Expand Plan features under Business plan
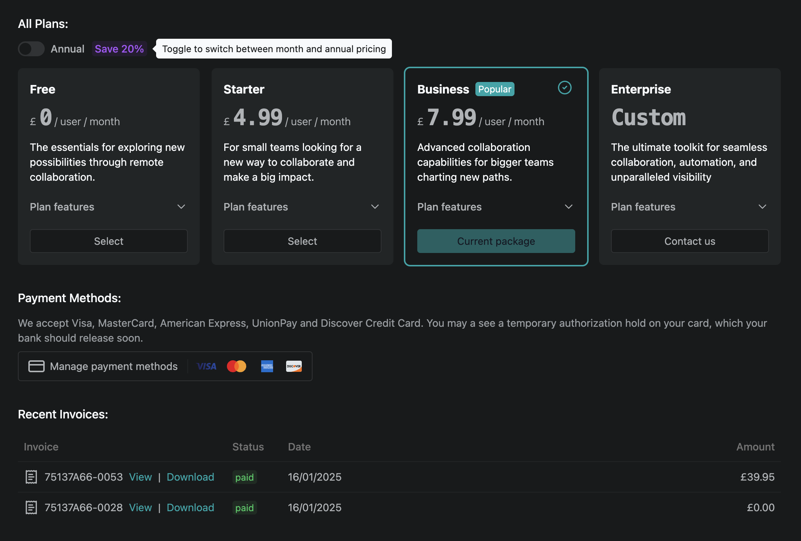This screenshot has width=801, height=541. 496,207
